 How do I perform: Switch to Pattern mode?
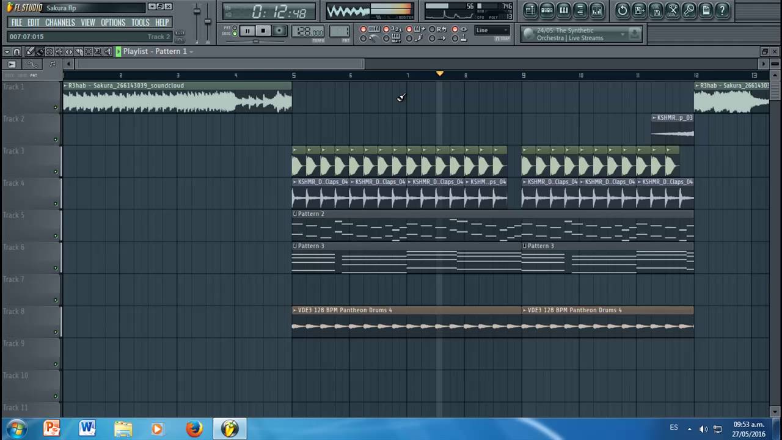(235, 28)
